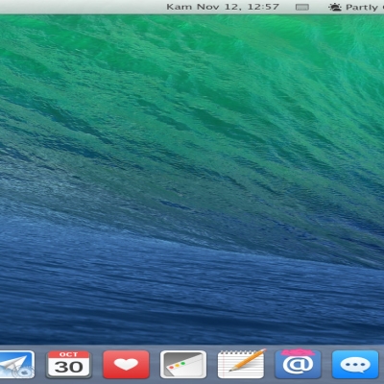This screenshot has width=384, height=384.
Task: Open the paper plane mail app in Dock
Action: 16,365
